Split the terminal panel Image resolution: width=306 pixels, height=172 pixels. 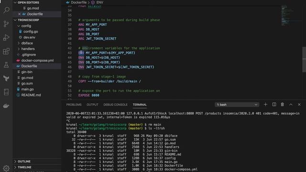click(274, 105)
